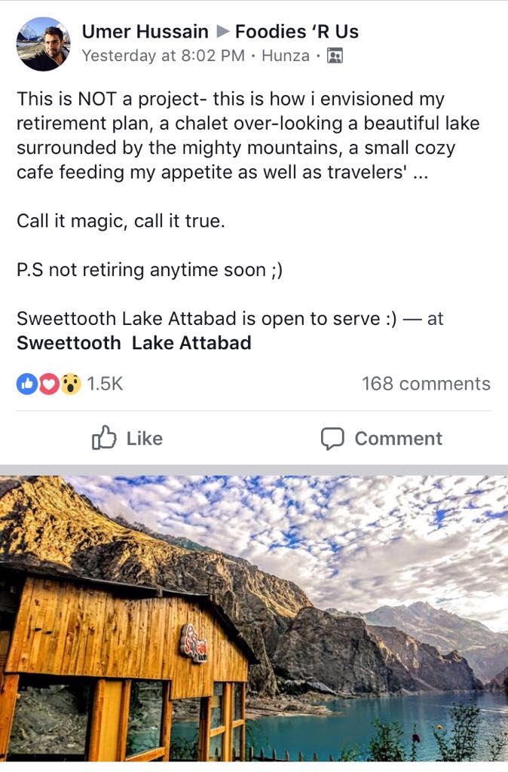The width and height of the screenshot is (508, 772).
Task: Click the thumbs-up icon in Like button
Action: click(x=104, y=438)
